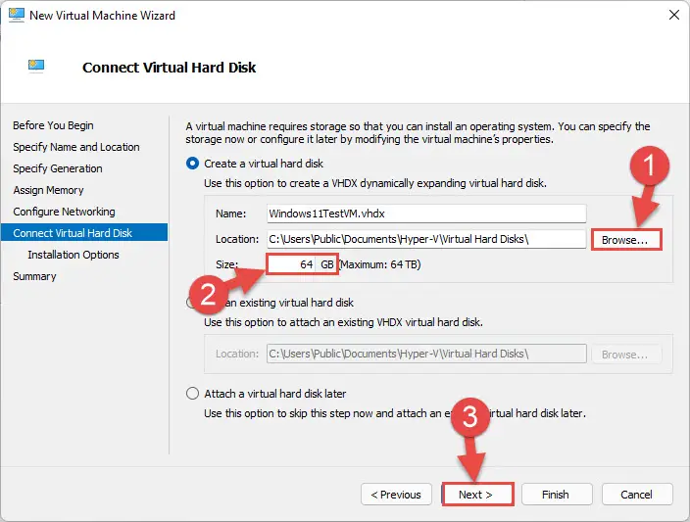Open the Specify Generation step

[x=58, y=168]
